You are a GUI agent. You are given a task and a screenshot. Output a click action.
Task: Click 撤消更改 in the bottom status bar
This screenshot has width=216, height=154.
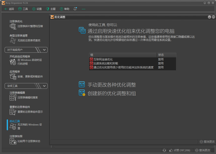202,150
